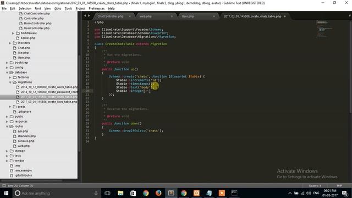The image size is (352, 198).
Task: Expand the Providers folder
Action: click(10, 43)
